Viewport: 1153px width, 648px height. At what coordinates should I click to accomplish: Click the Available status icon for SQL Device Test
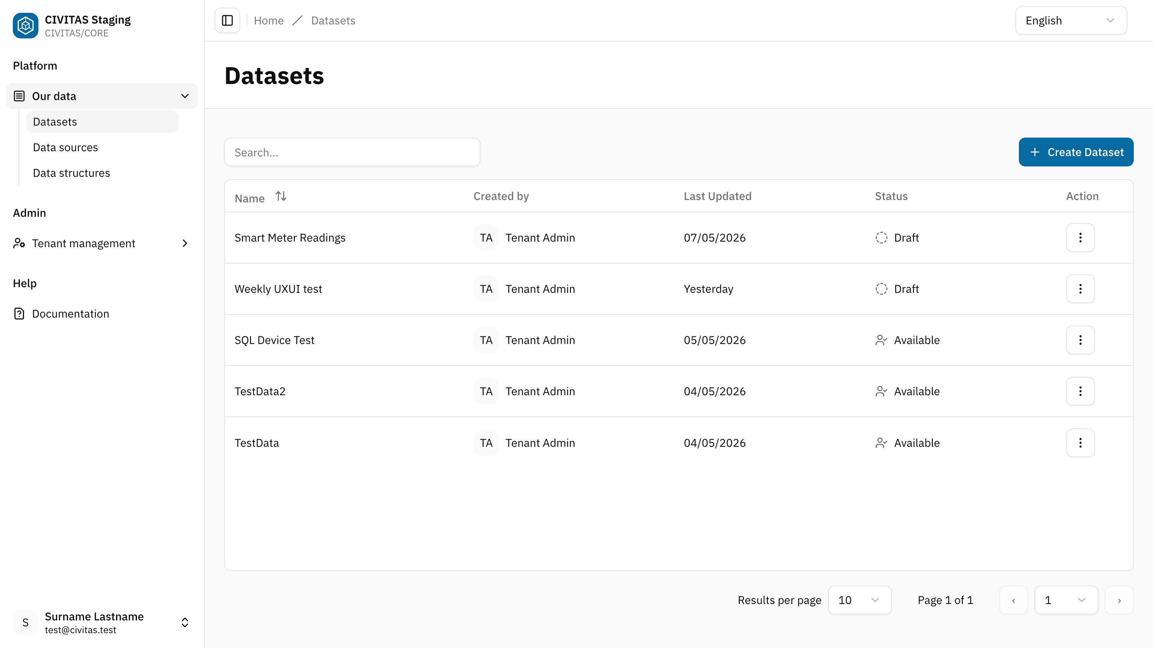[881, 340]
